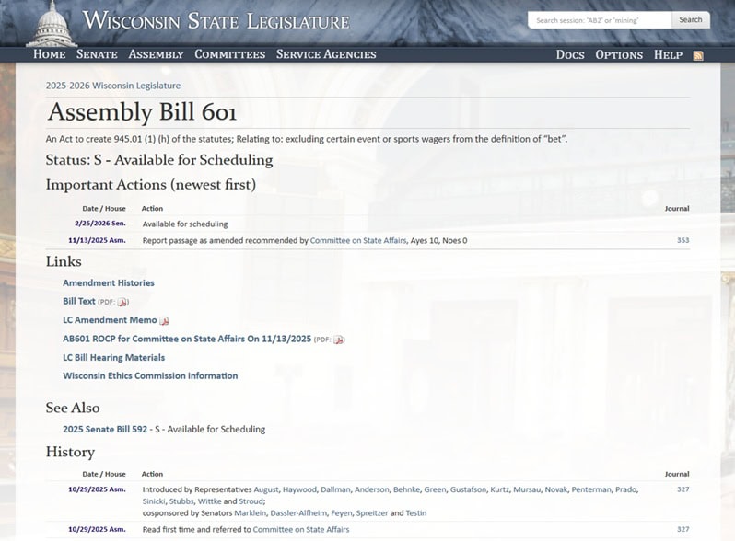This screenshot has height=541, width=735.
Task: Open the 2025 Senate Bill 592 link
Action: click(x=105, y=429)
